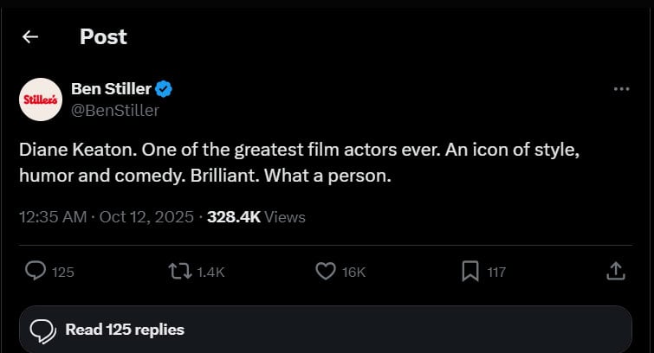Bookmark the post with the bookmark icon
Screen dimensions: 654x353
click(469, 272)
